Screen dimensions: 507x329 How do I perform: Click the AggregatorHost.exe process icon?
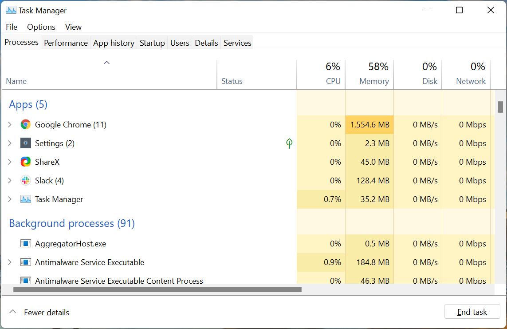click(26, 244)
